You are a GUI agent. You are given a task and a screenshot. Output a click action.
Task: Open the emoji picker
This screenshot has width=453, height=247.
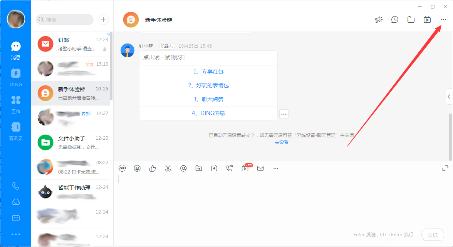(x=137, y=168)
